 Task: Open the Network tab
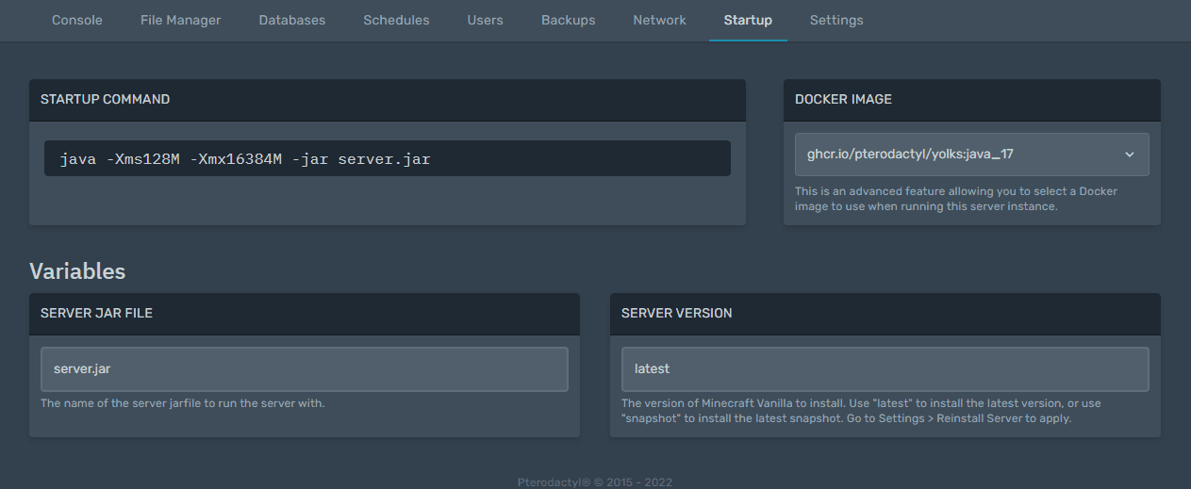659,20
